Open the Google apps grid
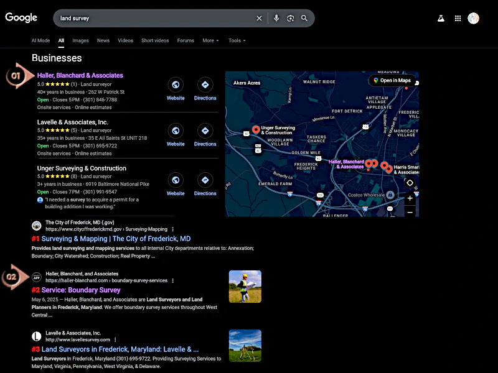This screenshot has width=498, height=373. coord(458,19)
